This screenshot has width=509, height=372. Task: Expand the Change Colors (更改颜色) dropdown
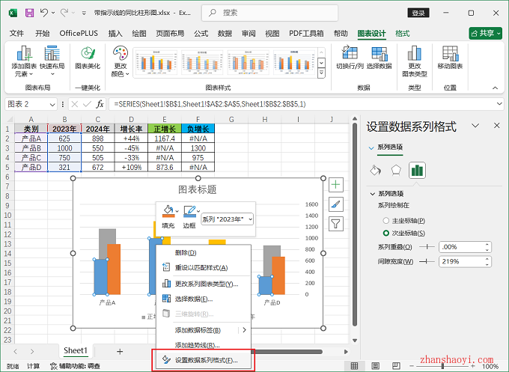tap(120, 60)
